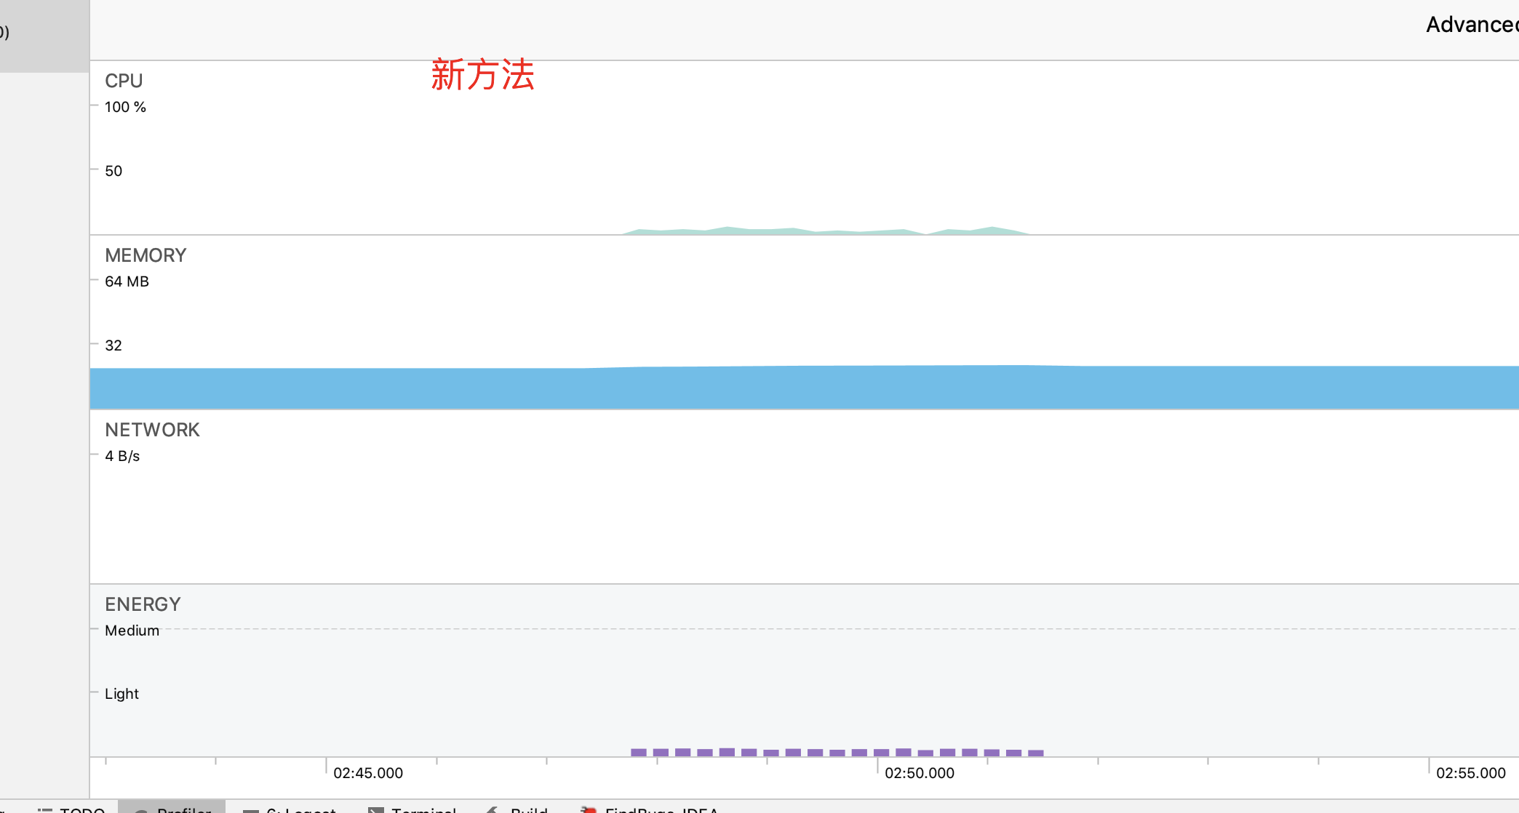Click the '50' CPU axis label

pos(113,171)
